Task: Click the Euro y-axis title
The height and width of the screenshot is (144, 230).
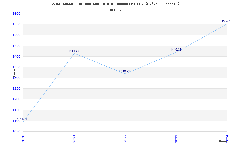Action: 14,73
